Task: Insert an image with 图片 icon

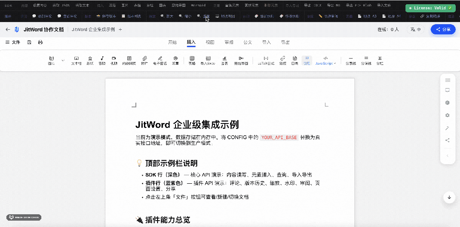Action: [x=52, y=61]
